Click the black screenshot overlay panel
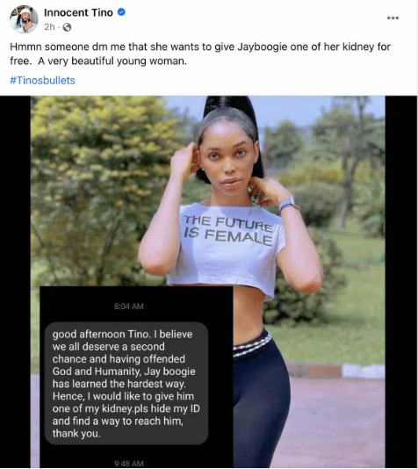The height and width of the screenshot is (469, 418). click(136, 377)
